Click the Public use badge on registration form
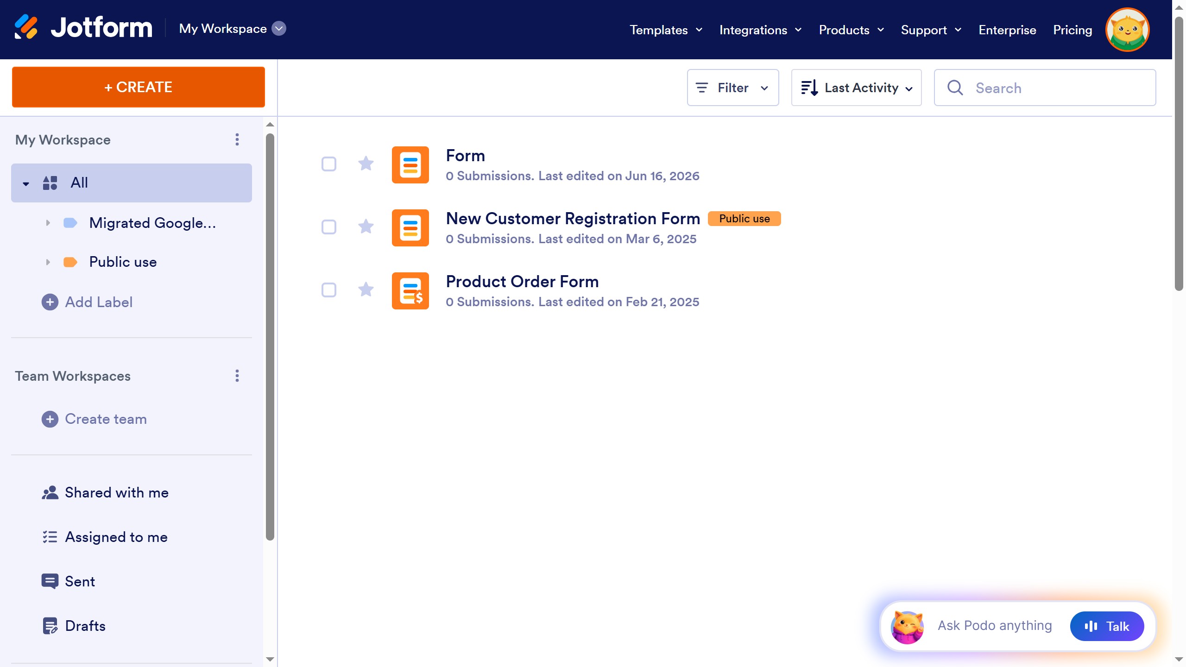 [744, 219]
